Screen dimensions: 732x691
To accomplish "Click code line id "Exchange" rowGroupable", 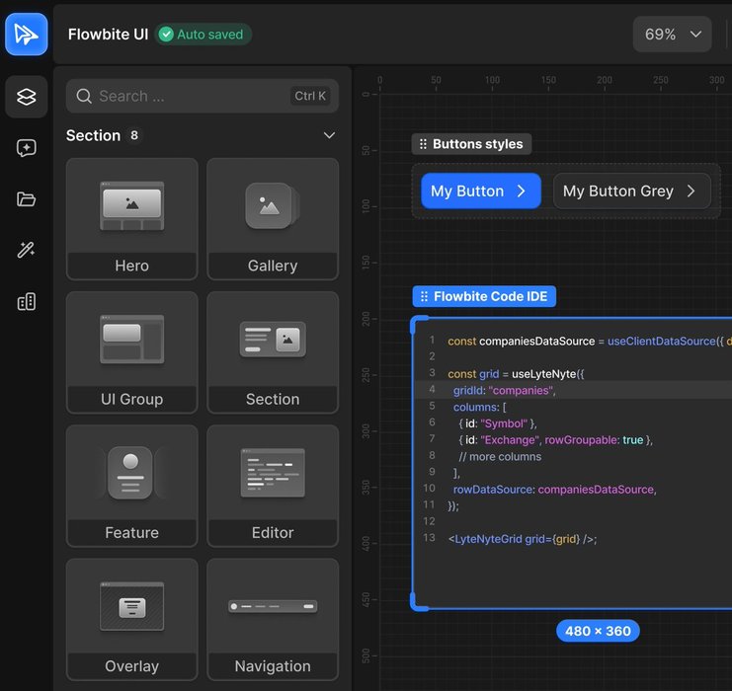I will (x=555, y=440).
